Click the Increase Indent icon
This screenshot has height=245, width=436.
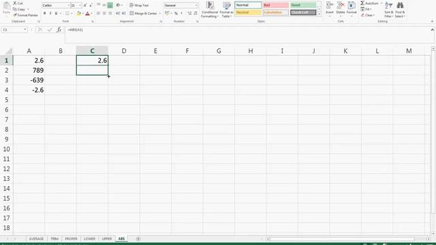tap(124, 14)
